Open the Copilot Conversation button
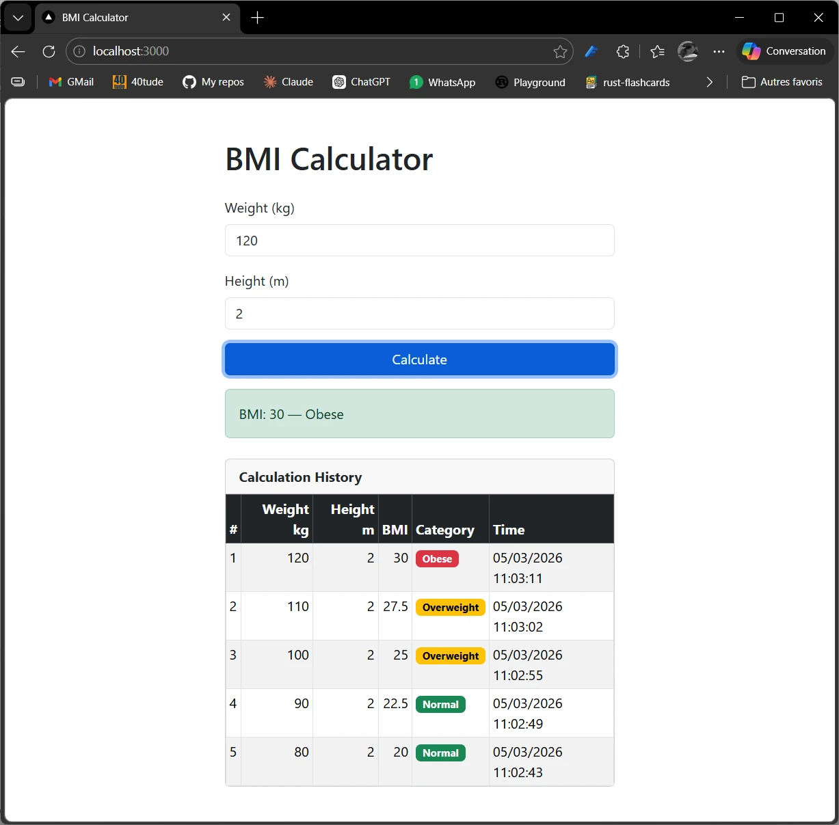This screenshot has height=825, width=839. pyautogui.click(x=784, y=51)
